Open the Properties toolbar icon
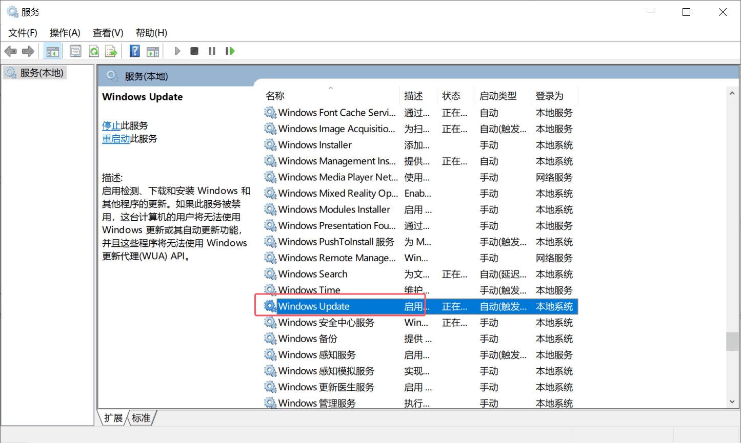The height and width of the screenshot is (443, 741). pos(75,51)
